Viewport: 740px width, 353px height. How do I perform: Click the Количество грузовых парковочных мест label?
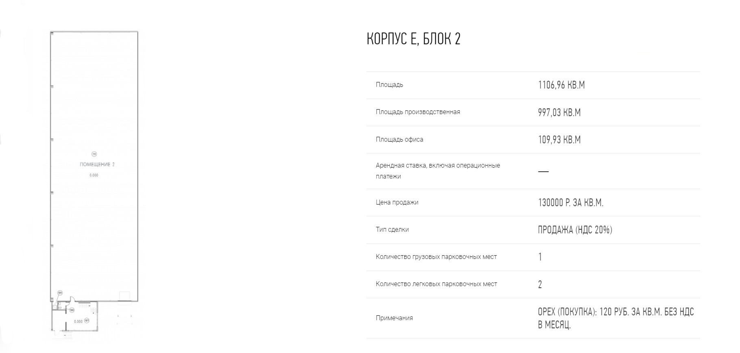coord(436,257)
